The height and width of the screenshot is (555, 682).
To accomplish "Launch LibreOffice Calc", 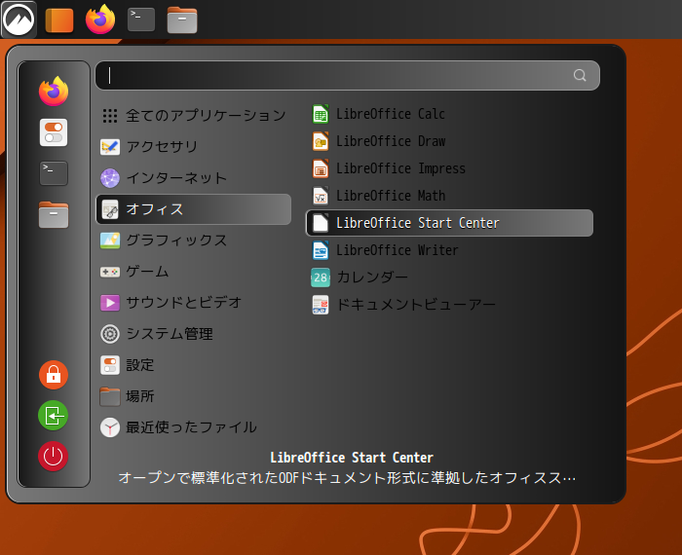I will coord(450,114).
